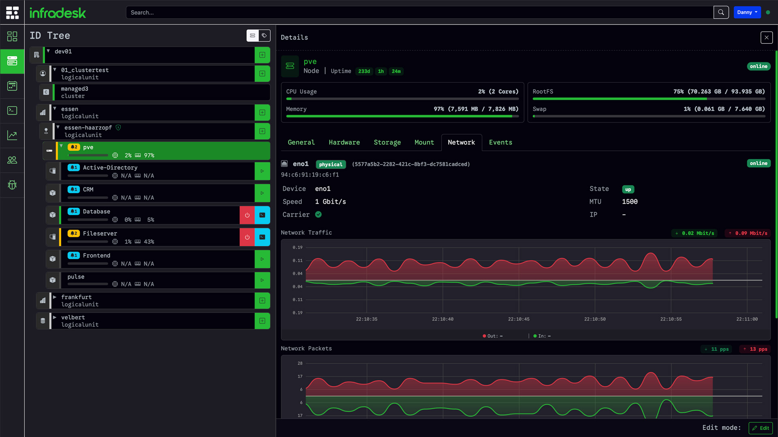778x437 pixels.
Task: Click the add button on 01_clustertest row
Action: click(262, 74)
